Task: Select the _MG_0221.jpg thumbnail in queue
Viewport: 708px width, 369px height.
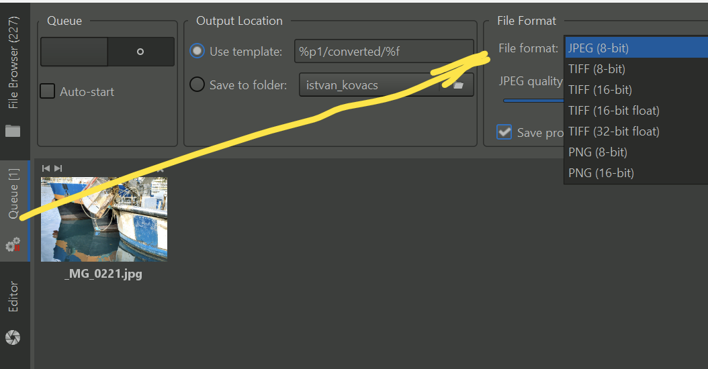Action: coord(104,219)
